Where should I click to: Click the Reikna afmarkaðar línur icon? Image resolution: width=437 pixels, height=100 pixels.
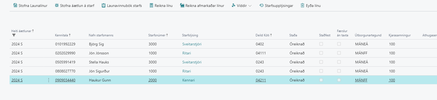pyautogui.click(x=182, y=5)
